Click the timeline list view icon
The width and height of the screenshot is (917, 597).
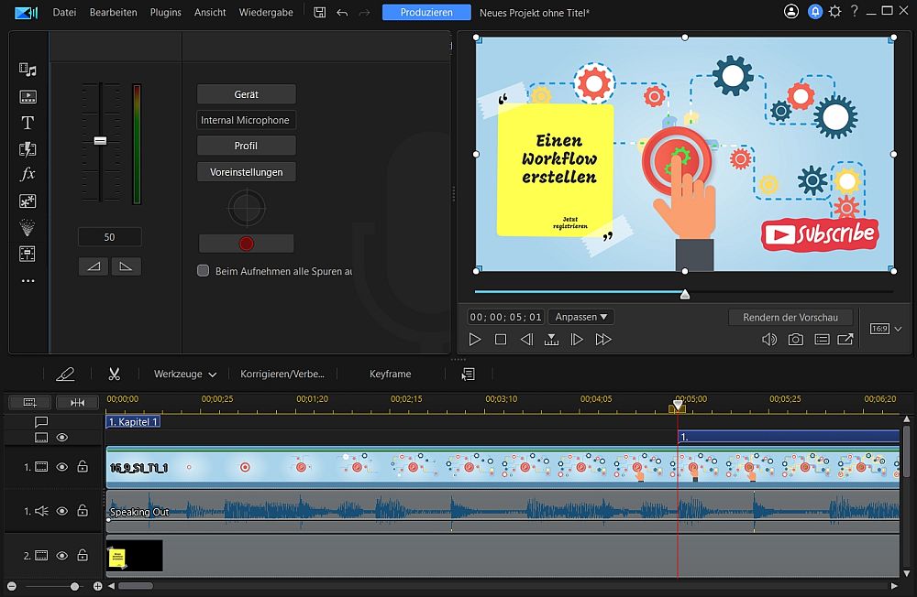468,374
